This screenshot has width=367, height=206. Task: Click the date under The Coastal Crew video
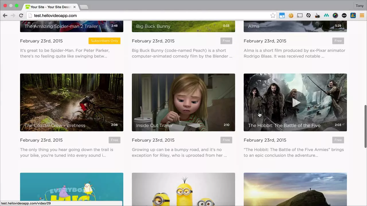41,140
